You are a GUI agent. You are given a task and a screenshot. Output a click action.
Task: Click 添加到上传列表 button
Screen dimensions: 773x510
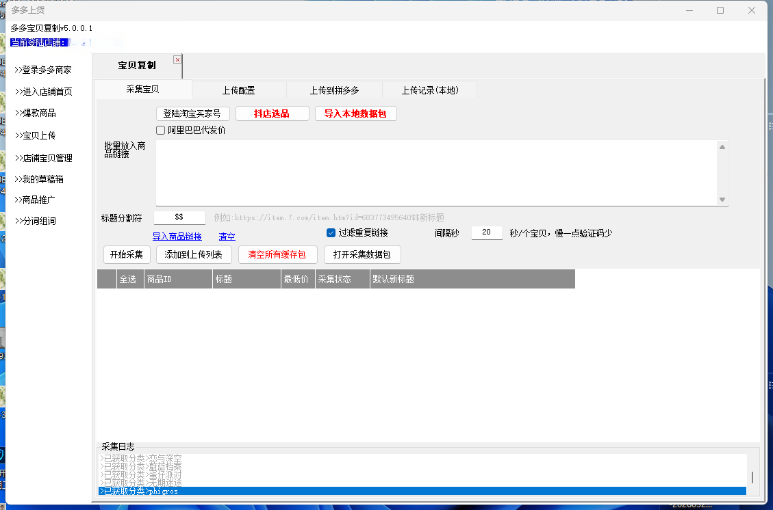tap(194, 254)
